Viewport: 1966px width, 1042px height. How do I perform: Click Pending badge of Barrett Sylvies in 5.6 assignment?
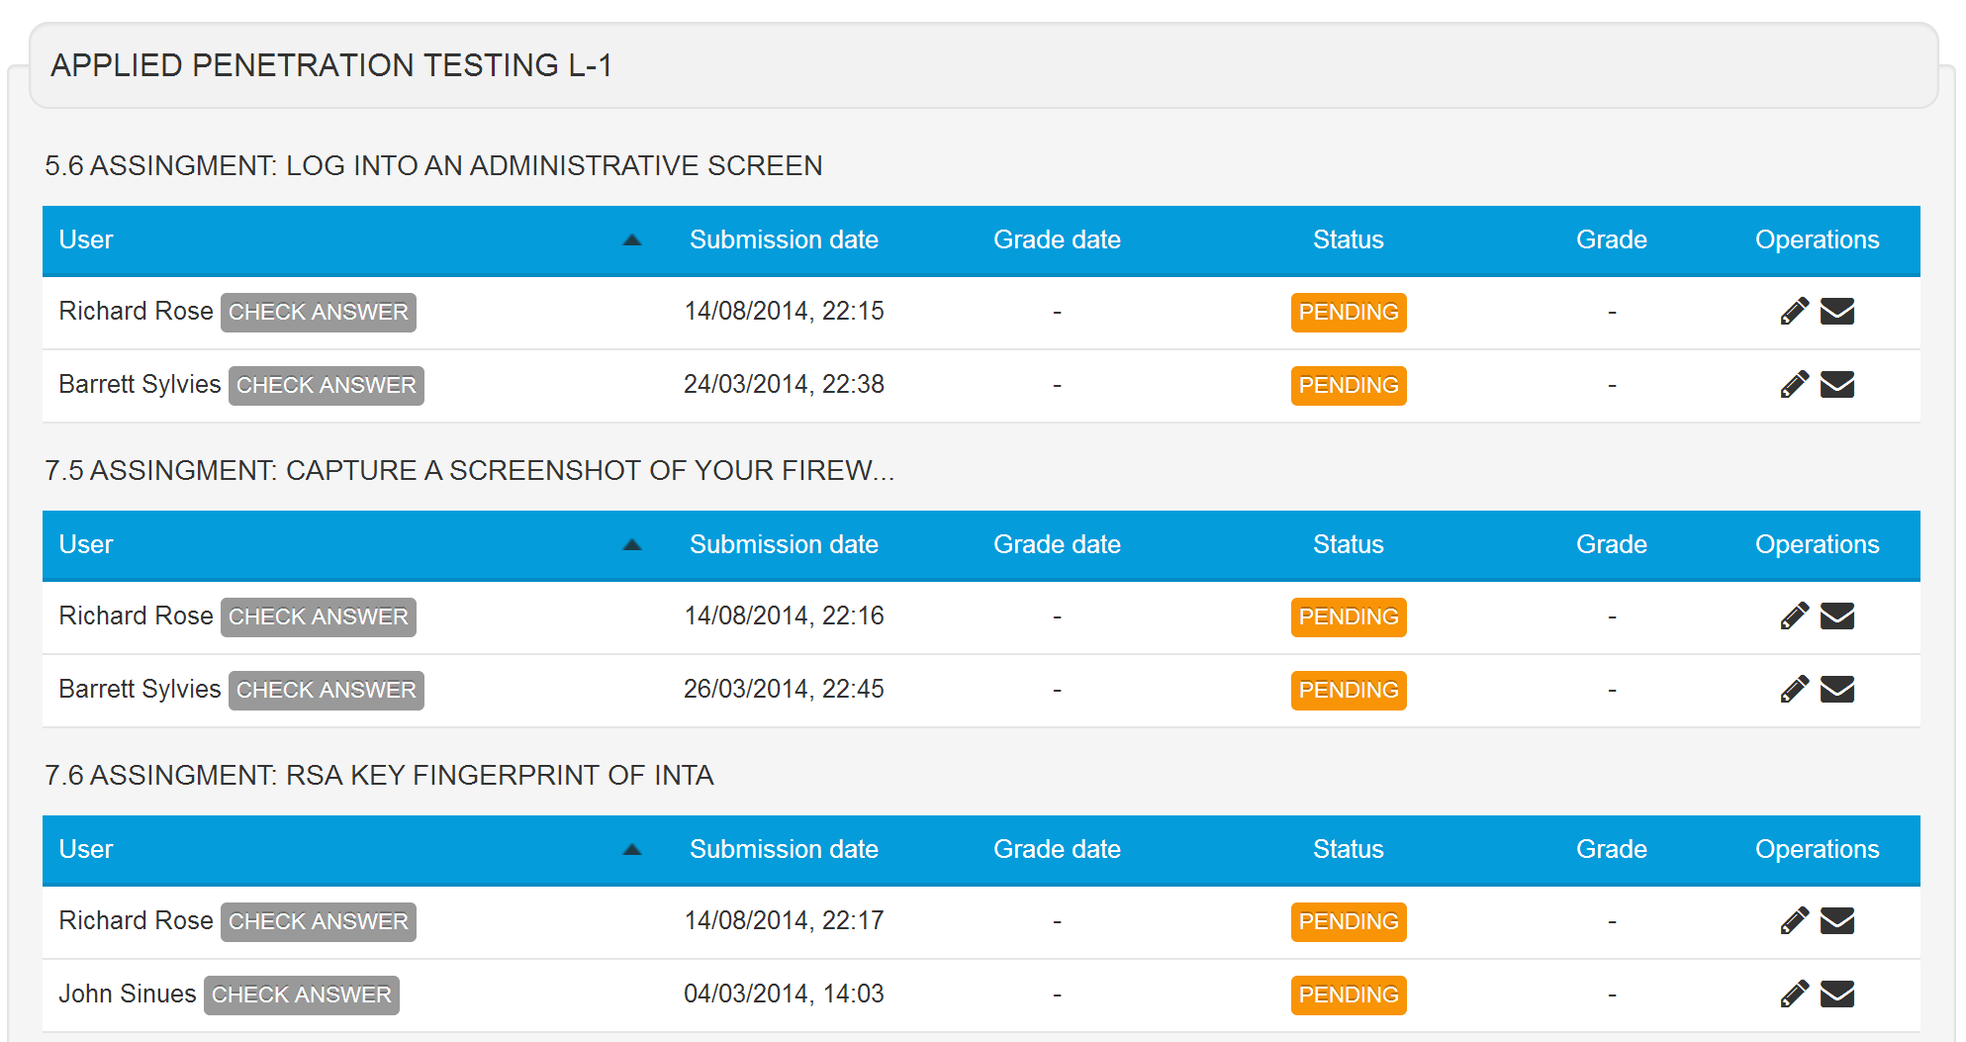coord(1348,386)
